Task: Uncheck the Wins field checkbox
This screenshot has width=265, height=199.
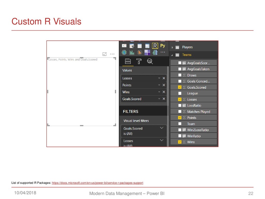Action: click(x=180, y=142)
